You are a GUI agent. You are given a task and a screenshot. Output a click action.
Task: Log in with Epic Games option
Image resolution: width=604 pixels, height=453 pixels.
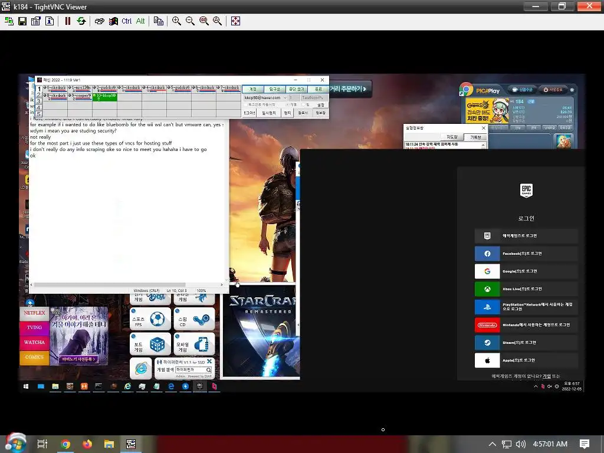(x=526, y=236)
